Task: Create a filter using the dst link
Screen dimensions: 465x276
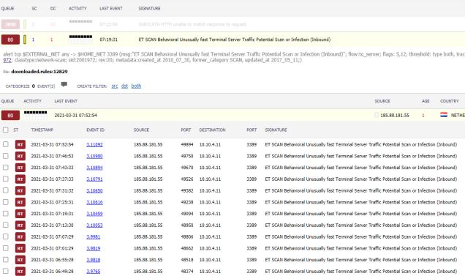Action: tap(124, 86)
